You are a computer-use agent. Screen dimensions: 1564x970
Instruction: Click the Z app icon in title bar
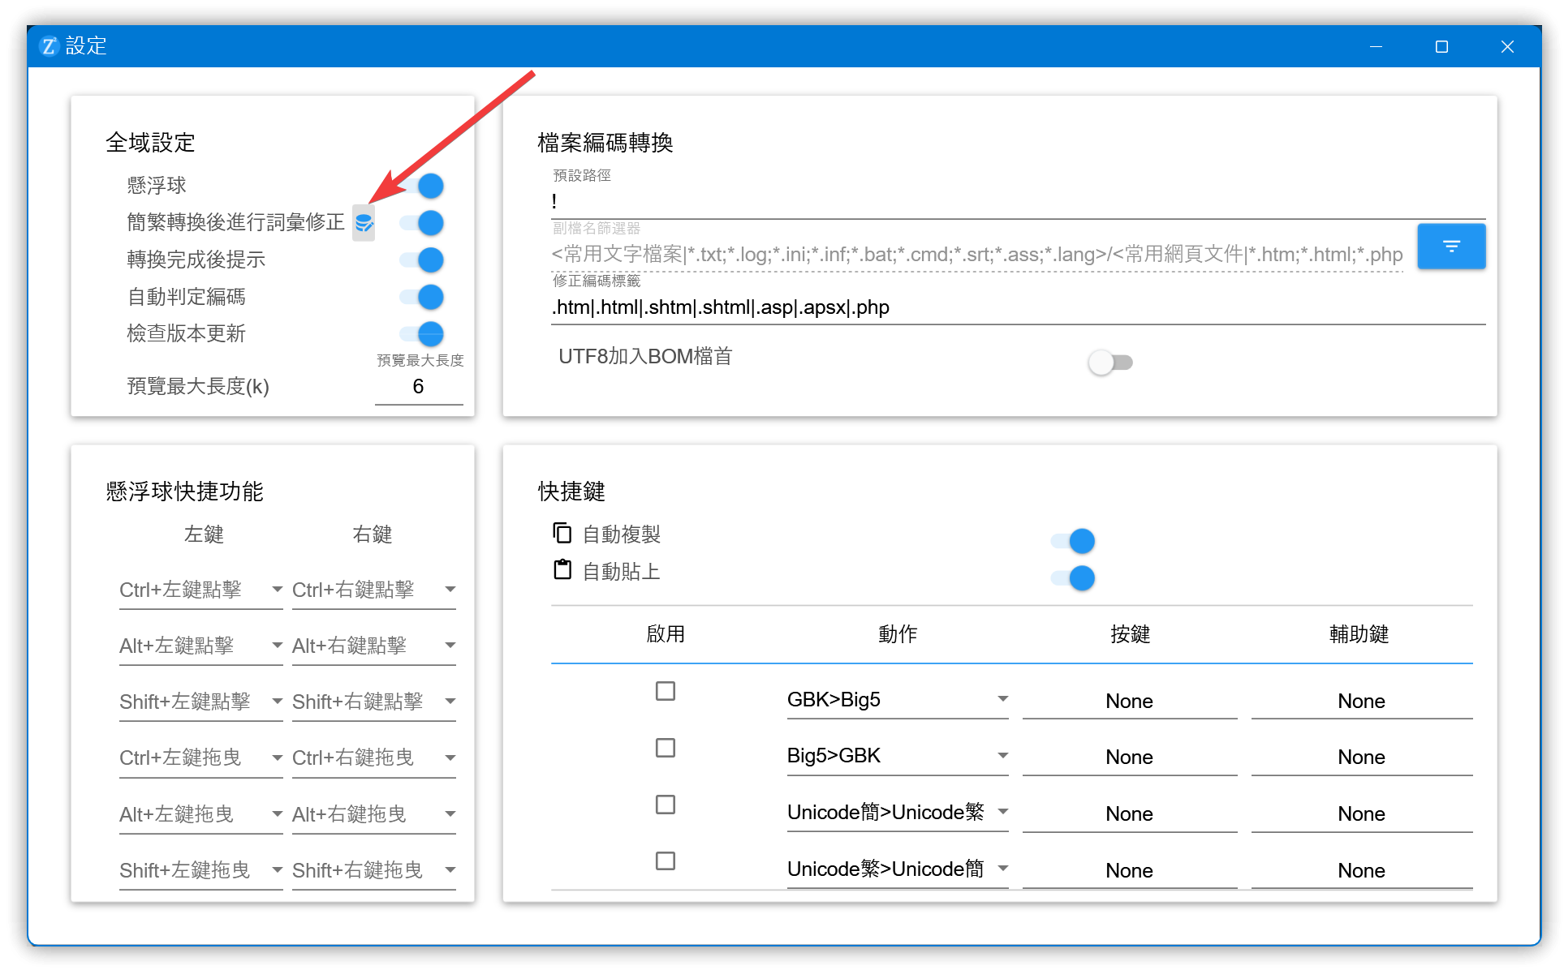[49, 46]
